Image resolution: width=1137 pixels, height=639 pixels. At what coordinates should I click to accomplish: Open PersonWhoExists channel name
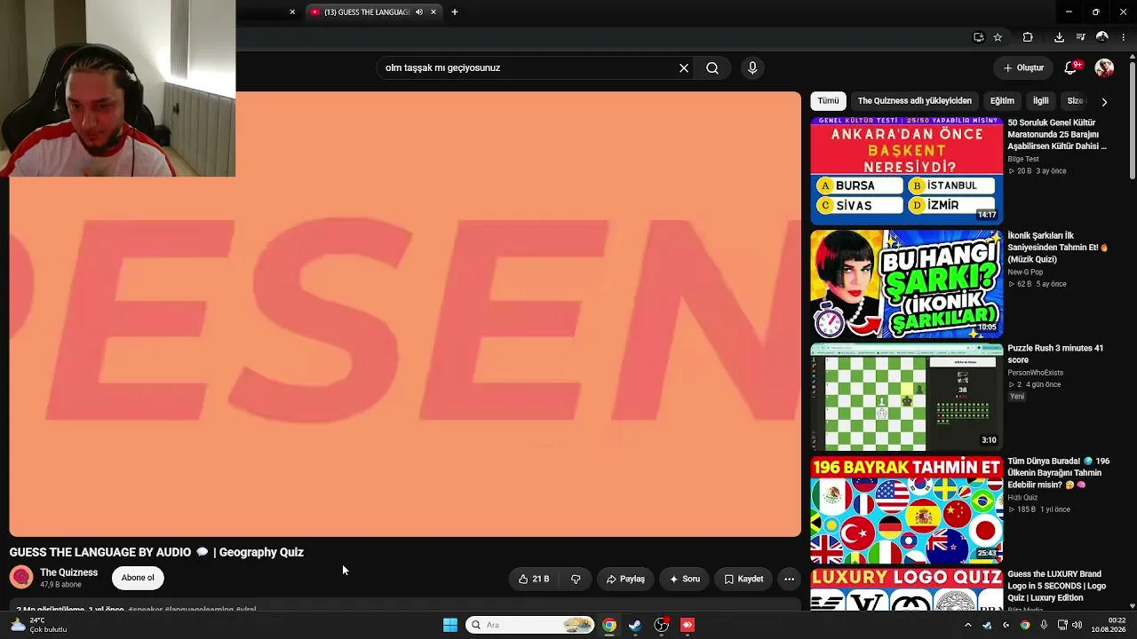[x=1035, y=373]
